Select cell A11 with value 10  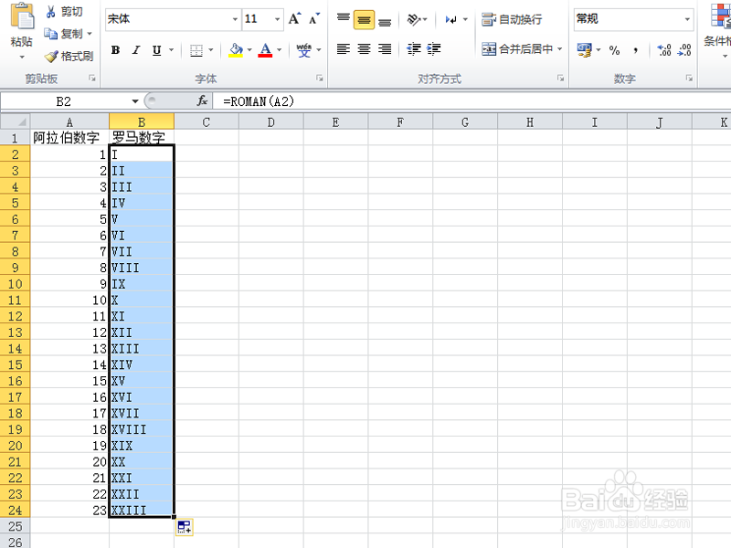click(x=70, y=300)
